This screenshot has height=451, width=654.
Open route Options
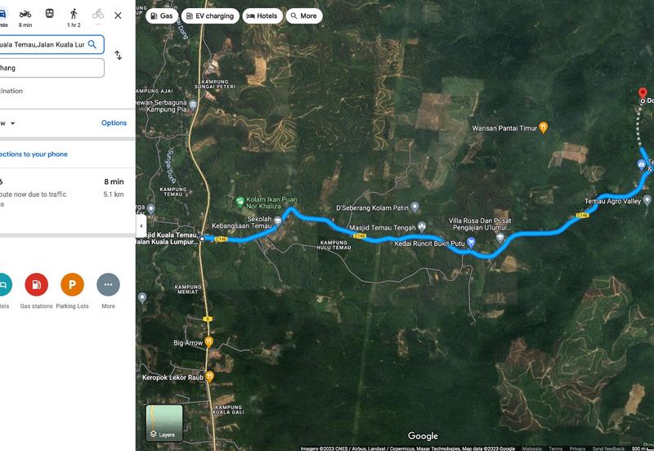pos(114,123)
